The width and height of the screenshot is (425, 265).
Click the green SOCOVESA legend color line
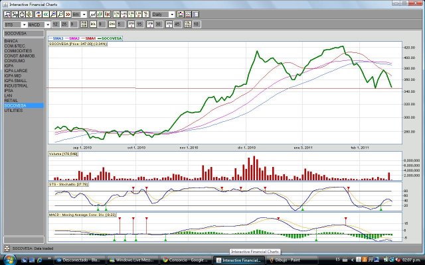(105, 38)
